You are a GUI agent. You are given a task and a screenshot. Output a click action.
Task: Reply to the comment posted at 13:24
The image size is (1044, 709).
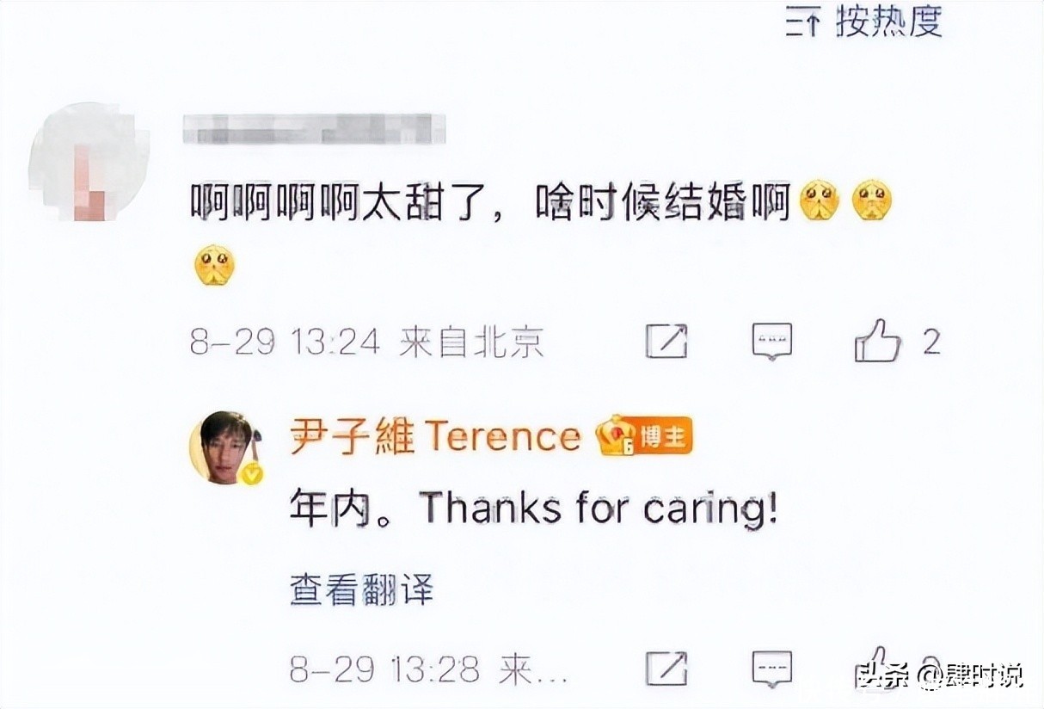pyautogui.click(x=771, y=342)
